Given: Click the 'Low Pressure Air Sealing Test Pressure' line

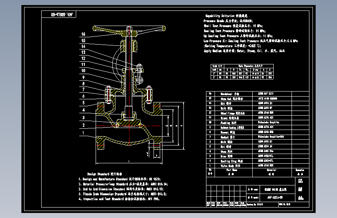Looking at the screenshot, I should 251,41.
